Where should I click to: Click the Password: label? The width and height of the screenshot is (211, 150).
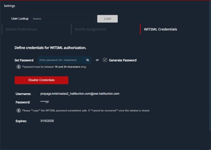(x=23, y=102)
